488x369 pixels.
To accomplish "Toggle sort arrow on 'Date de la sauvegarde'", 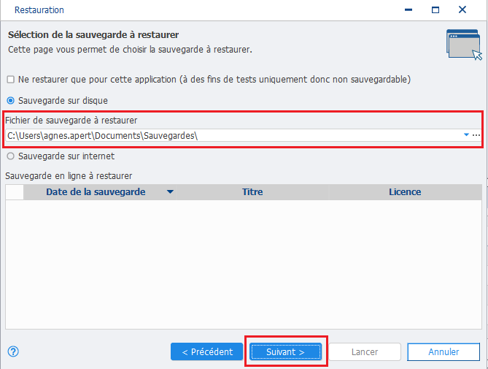I will click(x=170, y=191).
